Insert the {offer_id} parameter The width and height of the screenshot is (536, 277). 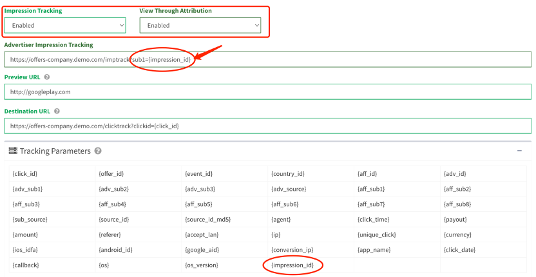click(111, 174)
